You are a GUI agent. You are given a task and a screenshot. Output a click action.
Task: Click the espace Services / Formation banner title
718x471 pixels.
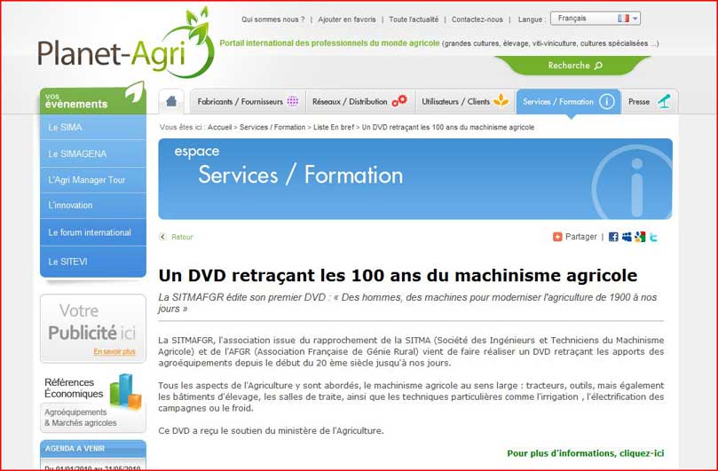pyautogui.click(x=288, y=166)
